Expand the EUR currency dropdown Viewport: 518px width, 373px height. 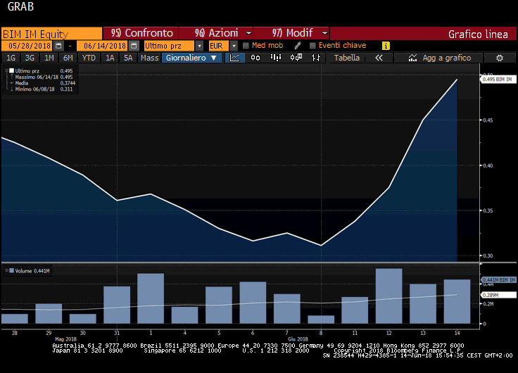pos(234,46)
